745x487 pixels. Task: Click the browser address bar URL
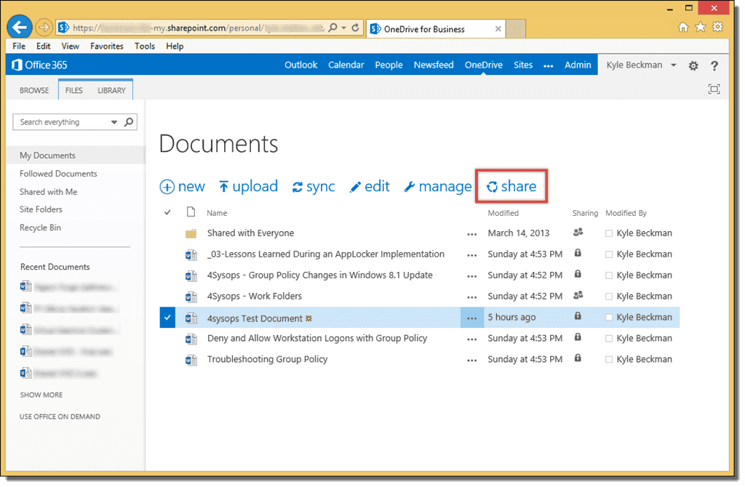point(197,28)
